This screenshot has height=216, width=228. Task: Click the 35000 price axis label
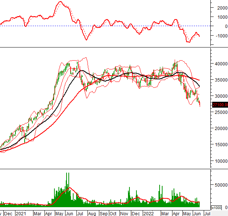221,80
